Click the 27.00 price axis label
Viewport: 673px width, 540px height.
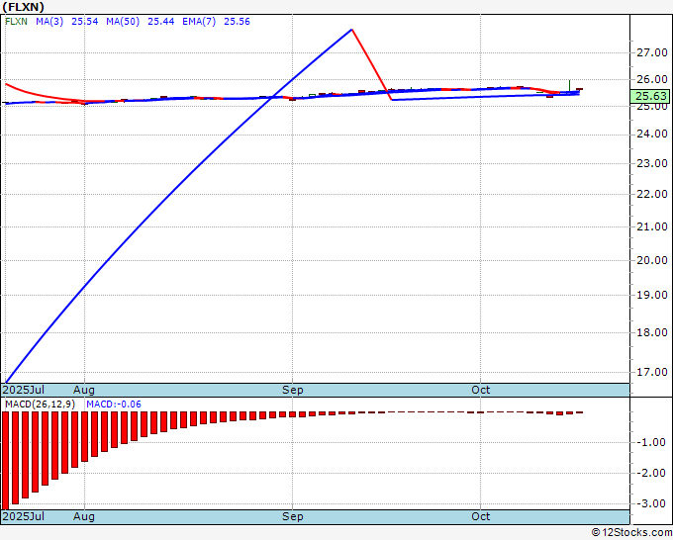pos(651,52)
